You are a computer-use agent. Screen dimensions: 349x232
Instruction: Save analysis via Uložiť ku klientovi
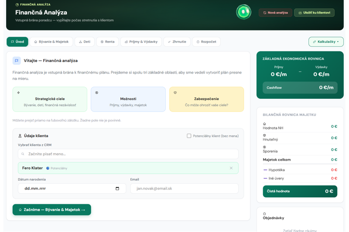click(314, 13)
